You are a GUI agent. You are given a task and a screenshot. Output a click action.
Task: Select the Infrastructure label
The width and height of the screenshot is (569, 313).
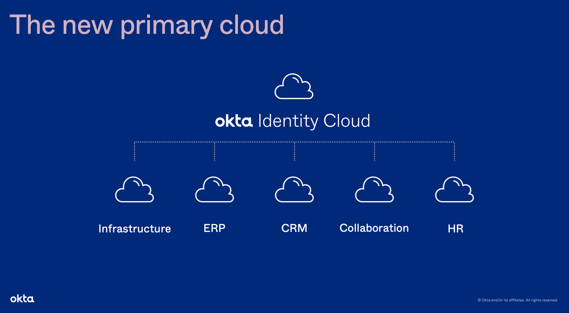(135, 229)
